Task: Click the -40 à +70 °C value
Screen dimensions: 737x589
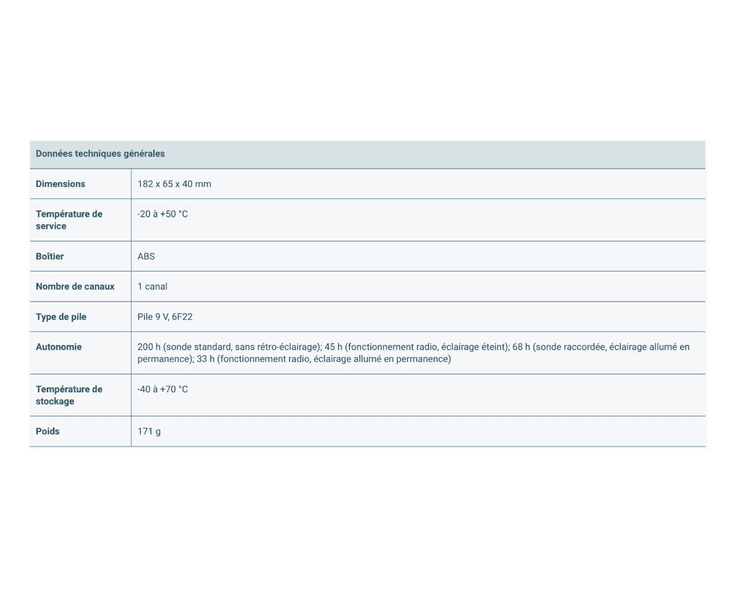Action: coord(163,389)
